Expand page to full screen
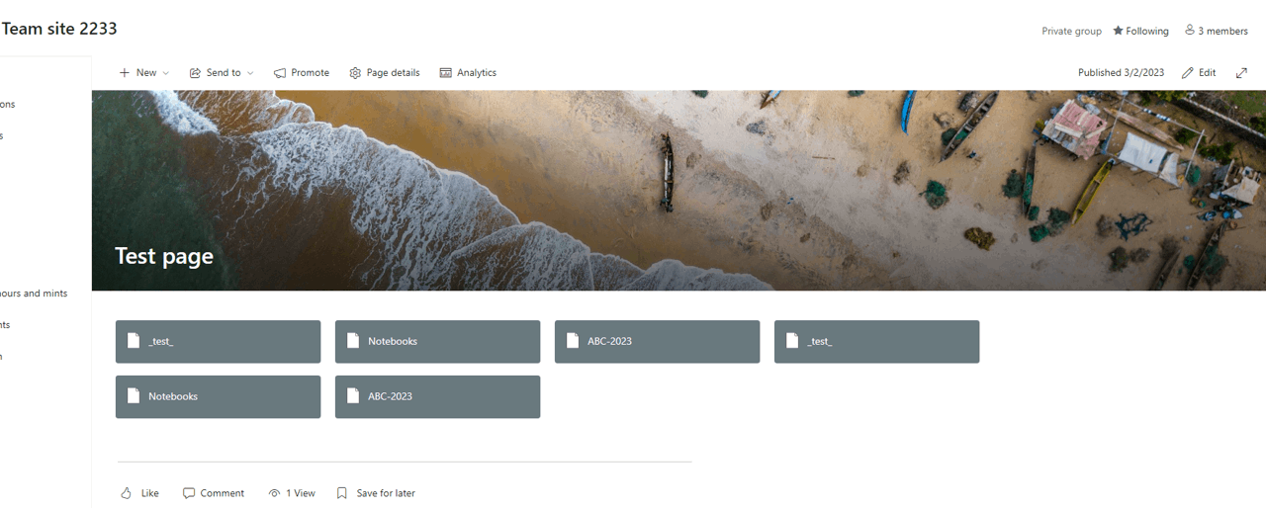This screenshot has width=1266, height=508. 1241,73
